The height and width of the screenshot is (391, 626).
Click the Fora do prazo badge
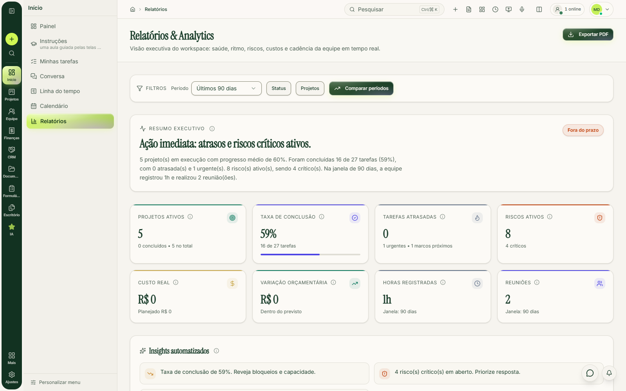[583, 130]
